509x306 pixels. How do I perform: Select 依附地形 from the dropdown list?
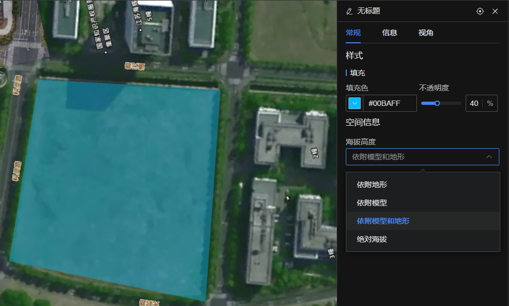pos(372,185)
